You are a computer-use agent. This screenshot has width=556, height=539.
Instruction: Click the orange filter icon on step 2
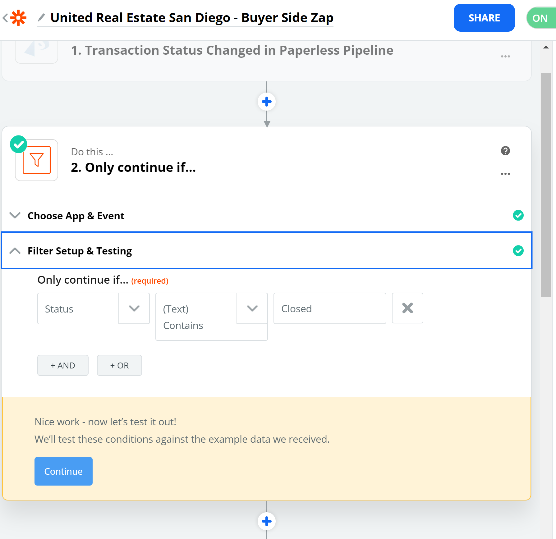36,160
